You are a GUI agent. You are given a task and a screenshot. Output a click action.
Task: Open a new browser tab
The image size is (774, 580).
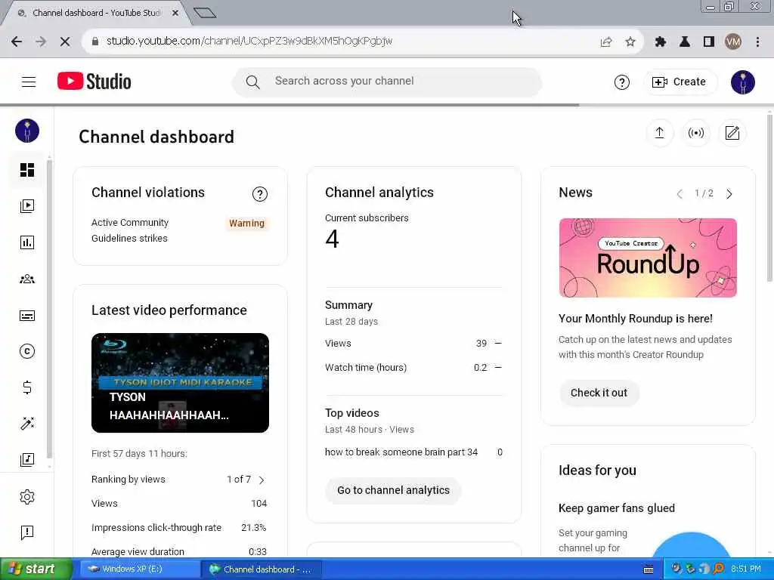pyautogui.click(x=205, y=13)
